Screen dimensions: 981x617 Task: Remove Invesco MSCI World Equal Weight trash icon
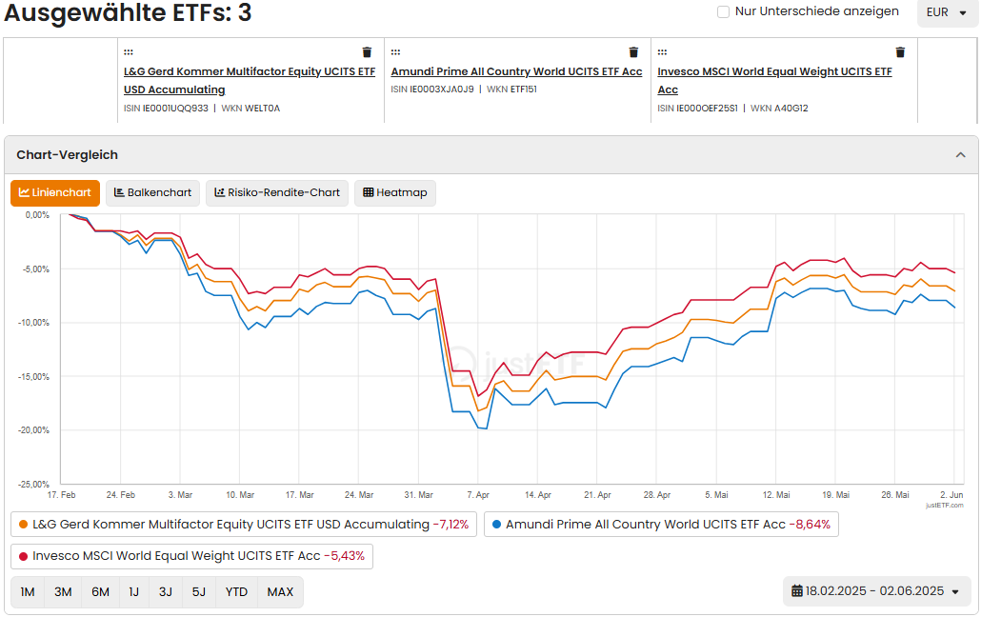(900, 52)
